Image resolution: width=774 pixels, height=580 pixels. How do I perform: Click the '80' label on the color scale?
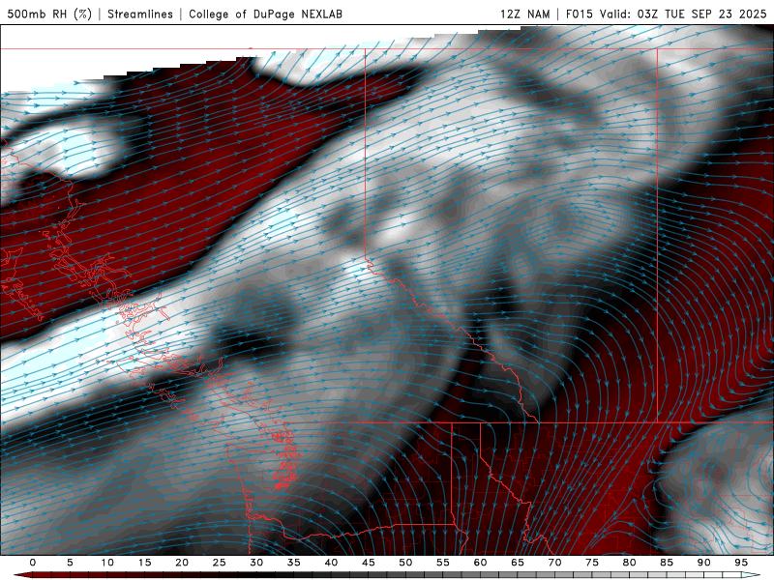(x=629, y=563)
